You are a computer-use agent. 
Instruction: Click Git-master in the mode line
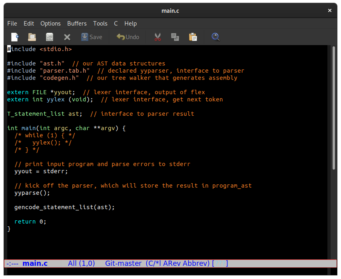[123, 263]
